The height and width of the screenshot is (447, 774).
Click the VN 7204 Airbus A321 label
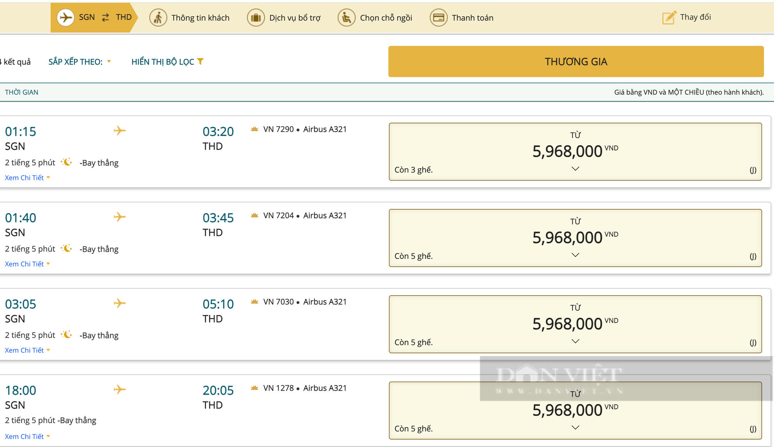pos(305,216)
